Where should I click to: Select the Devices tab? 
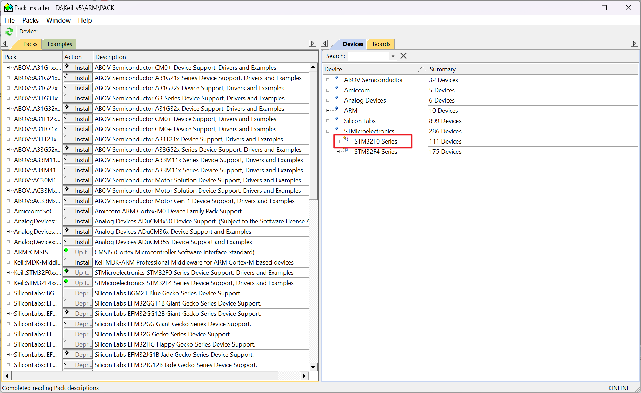[353, 44]
